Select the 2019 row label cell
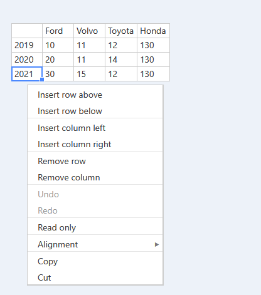The image size is (261, 295). [27, 45]
